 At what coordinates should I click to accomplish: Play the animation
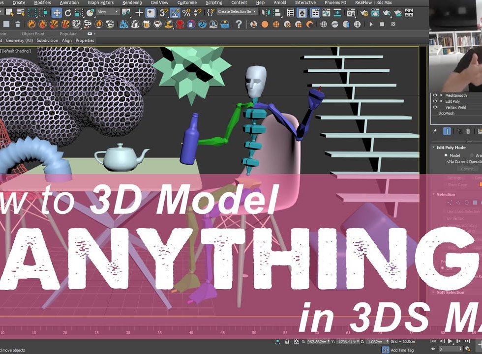click(451, 341)
